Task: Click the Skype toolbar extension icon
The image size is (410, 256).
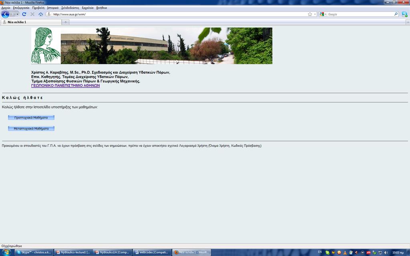Action: pyautogui.click(x=404, y=14)
